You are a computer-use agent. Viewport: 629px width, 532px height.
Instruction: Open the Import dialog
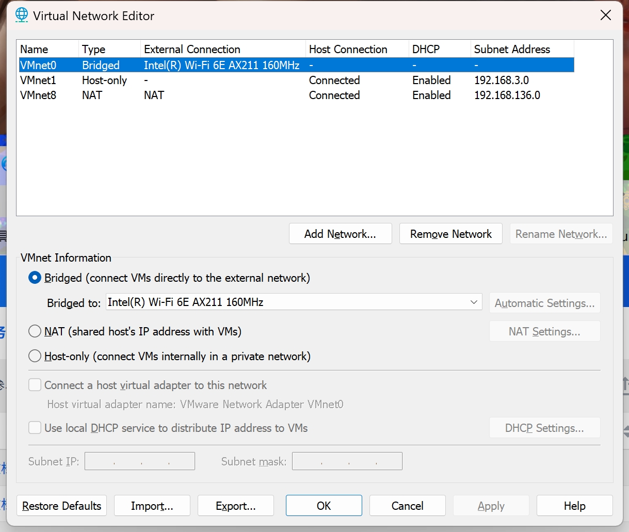coord(152,506)
